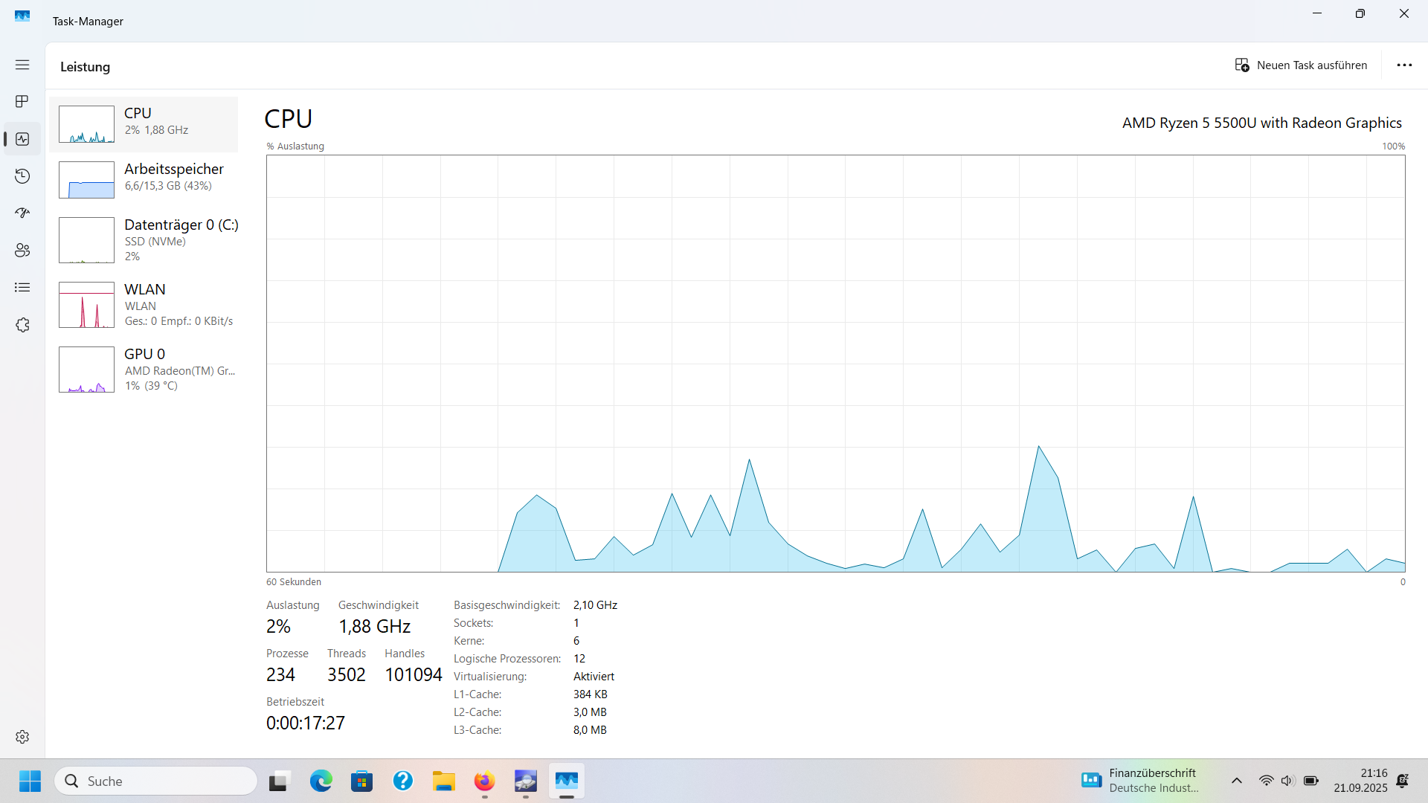Expand the hamburger navigation menu
Image resolution: width=1428 pixels, height=803 pixels.
[22, 65]
